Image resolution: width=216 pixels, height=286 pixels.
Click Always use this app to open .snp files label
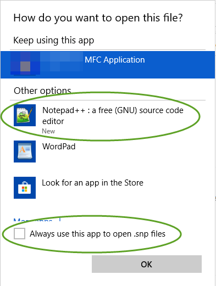click(97, 234)
